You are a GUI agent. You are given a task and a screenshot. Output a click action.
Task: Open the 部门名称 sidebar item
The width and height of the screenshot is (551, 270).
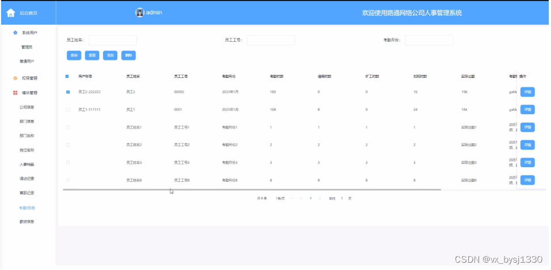tap(27, 136)
